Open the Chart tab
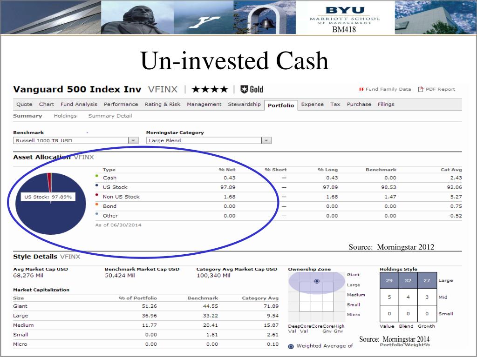 pyautogui.click(x=47, y=104)
